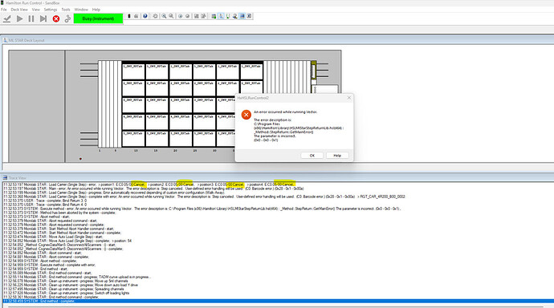Select 'TADM curve upload is in progress' line
Image resolution: width=554 pixels, height=308 pixels.
77,277
